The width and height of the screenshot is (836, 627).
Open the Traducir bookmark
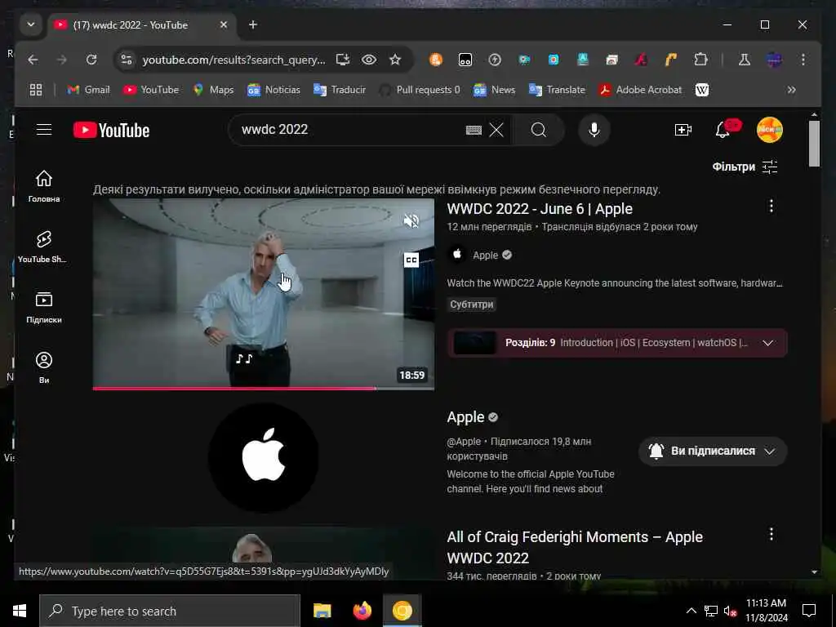[340, 90]
